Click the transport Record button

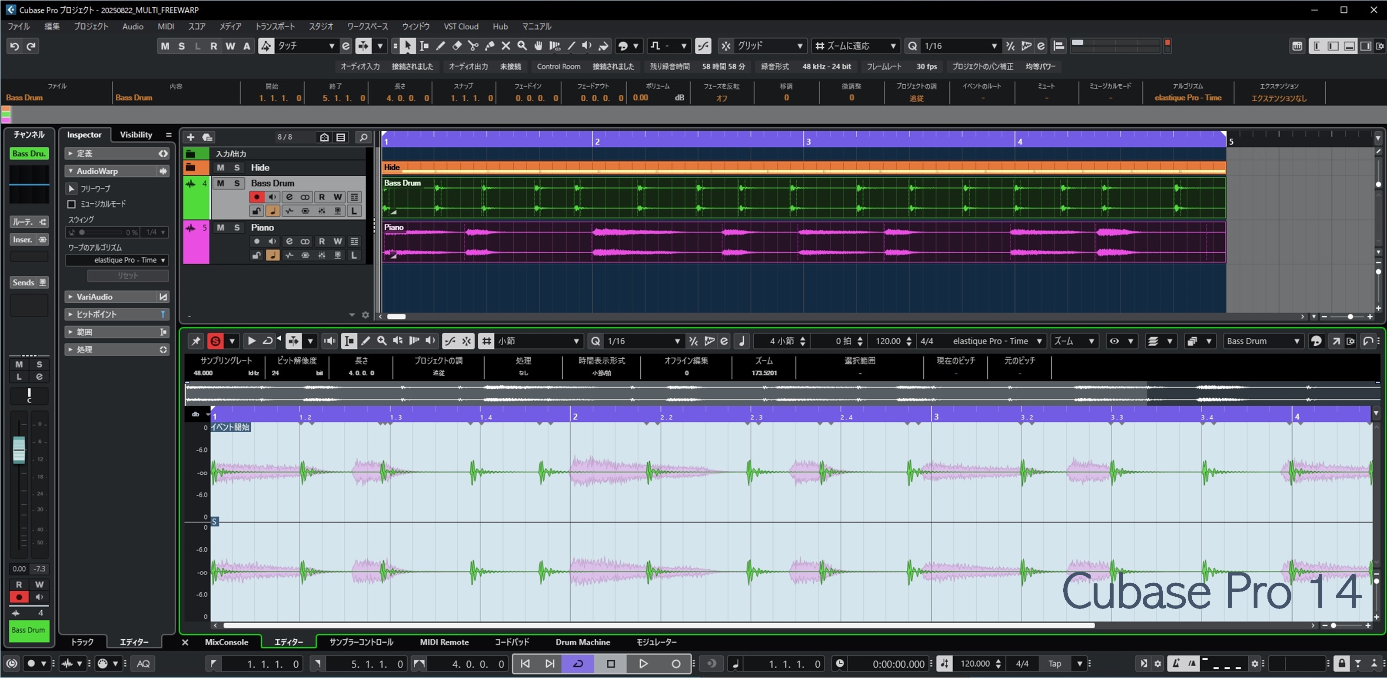click(x=676, y=664)
